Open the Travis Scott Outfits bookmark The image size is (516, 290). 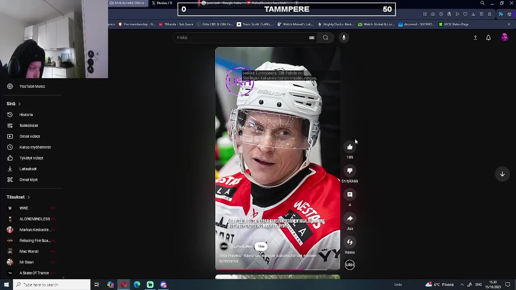click(255, 24)
